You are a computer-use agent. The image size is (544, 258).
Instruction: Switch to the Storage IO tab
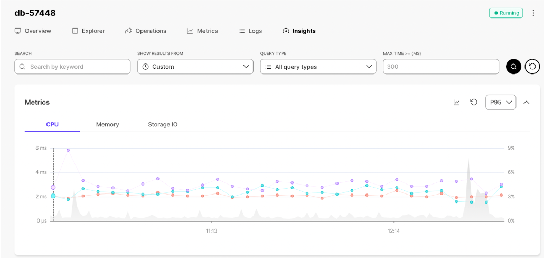[x=163, y=124]
